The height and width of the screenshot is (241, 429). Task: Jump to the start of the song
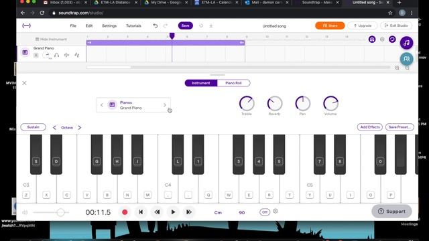coord(141,212)
